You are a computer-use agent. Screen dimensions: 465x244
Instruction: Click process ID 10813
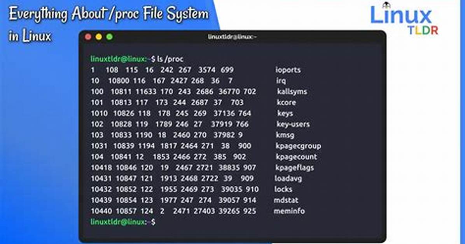coord(121,103)
